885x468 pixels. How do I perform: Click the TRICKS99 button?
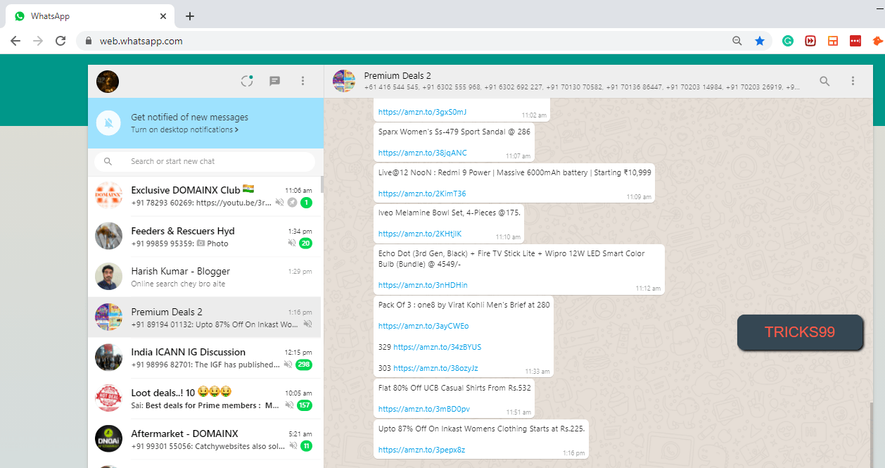[800, 332]
